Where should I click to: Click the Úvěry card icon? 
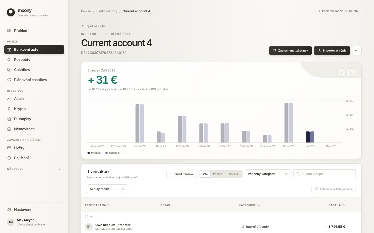9,148
